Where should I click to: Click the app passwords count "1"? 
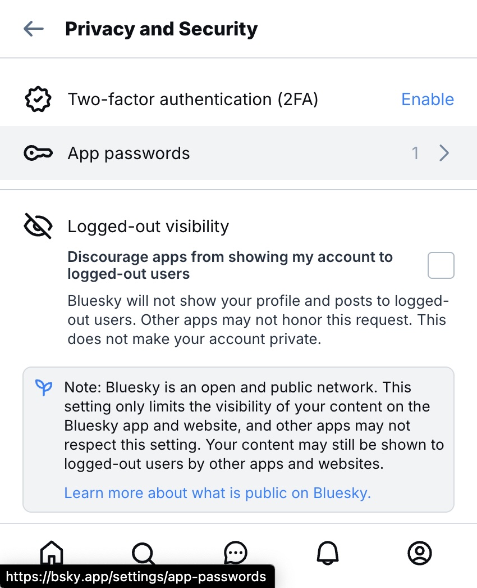coord(415,153)
